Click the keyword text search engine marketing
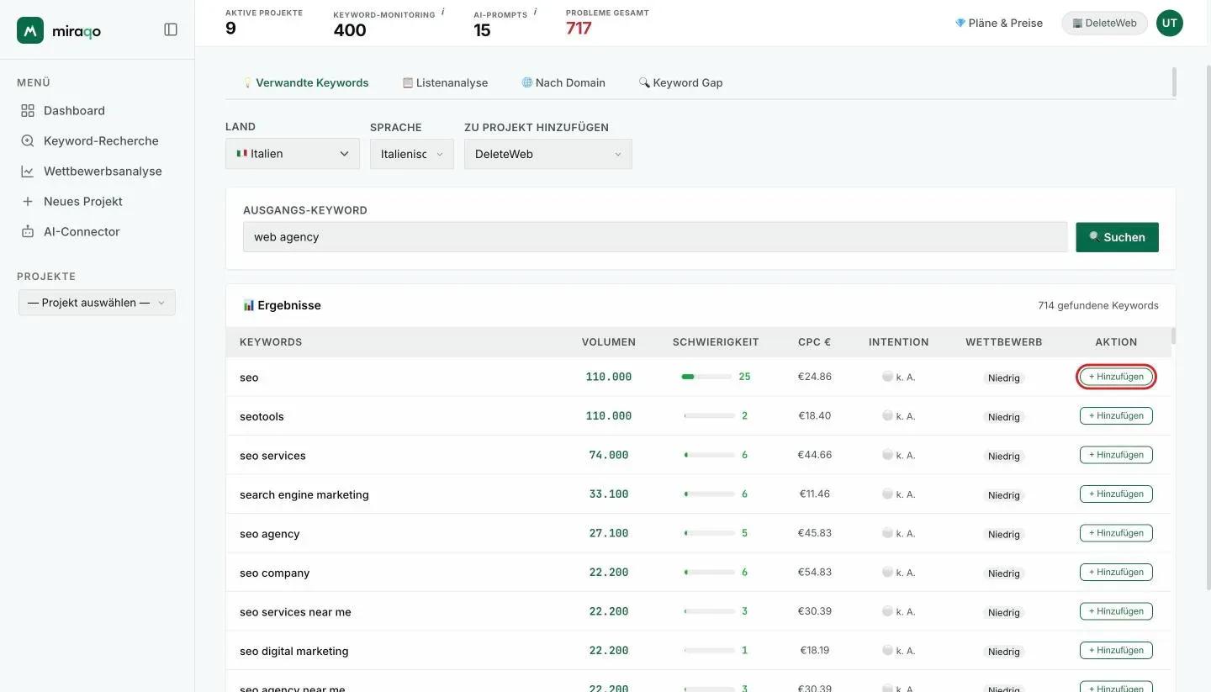Image resolution: width=1211 pixels, height=692 pixels. pyautogui.click(x=304, y=494)
